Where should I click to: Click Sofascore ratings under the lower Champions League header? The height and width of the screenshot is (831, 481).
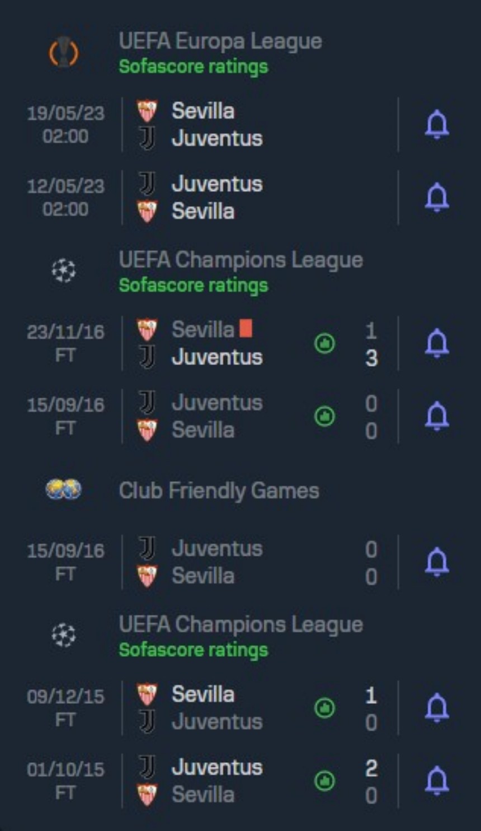194,650
